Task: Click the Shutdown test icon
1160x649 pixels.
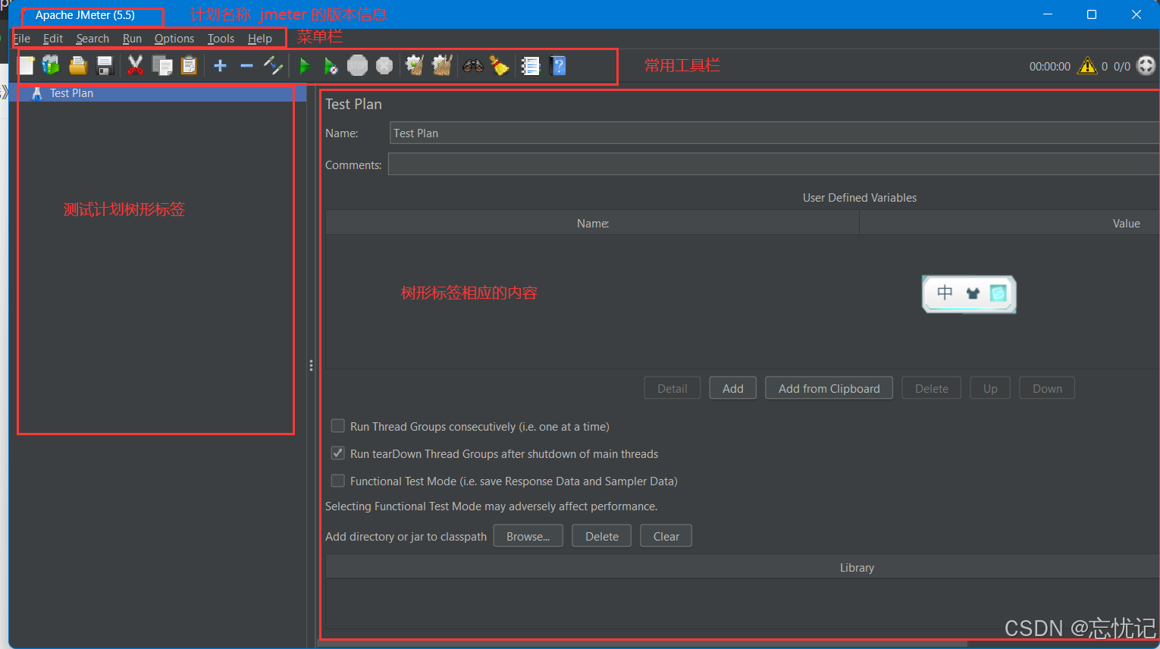Action: tap(384, 66)
